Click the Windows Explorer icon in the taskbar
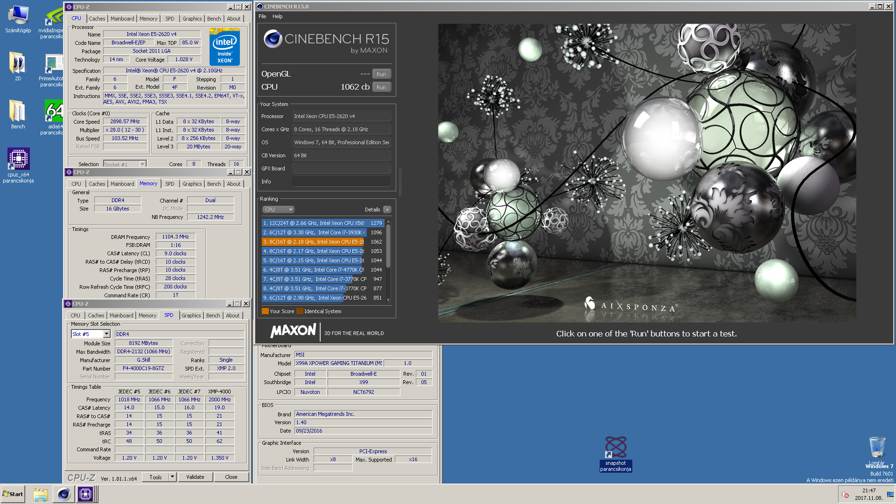This screenshot has width=896, height=504. (x=41, y=494)
